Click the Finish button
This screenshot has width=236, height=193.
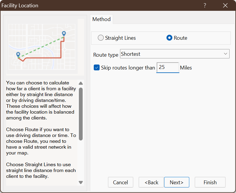point(210,182)
